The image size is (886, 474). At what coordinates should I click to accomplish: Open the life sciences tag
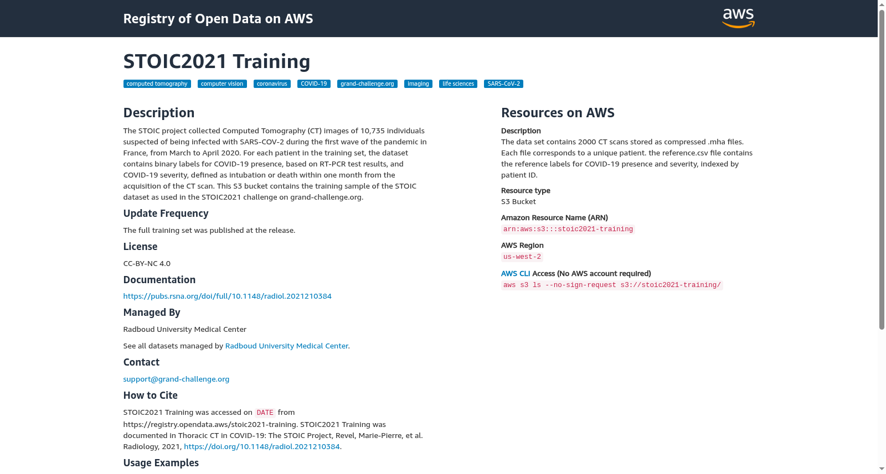[458, 84]
